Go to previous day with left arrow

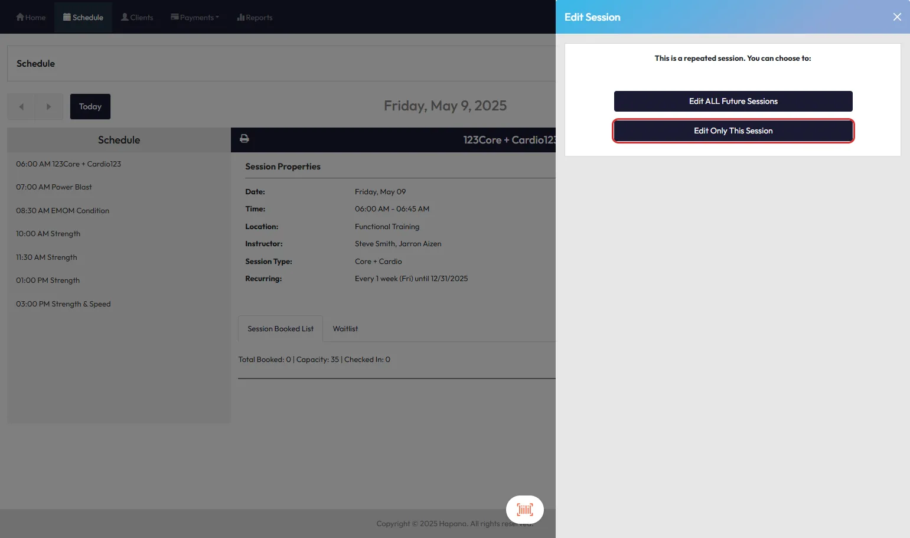pos(21,107)
